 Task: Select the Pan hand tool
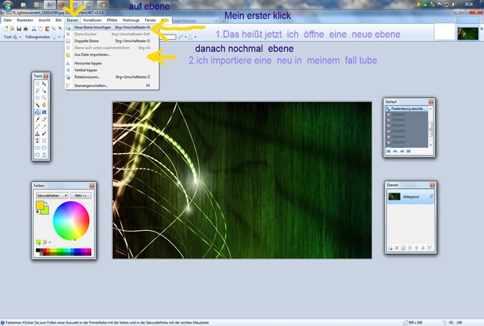(x=44, y=105)
